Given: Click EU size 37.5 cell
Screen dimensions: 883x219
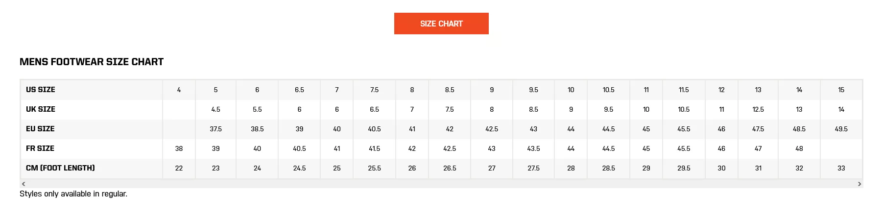Looking at the screenshot, I should (x=215, y=129).
